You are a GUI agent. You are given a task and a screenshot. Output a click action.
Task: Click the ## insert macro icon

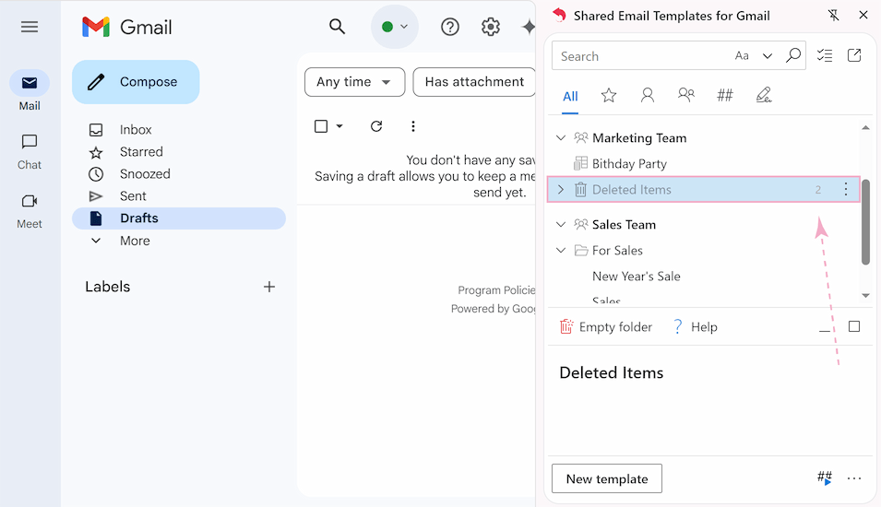(824, 478)
